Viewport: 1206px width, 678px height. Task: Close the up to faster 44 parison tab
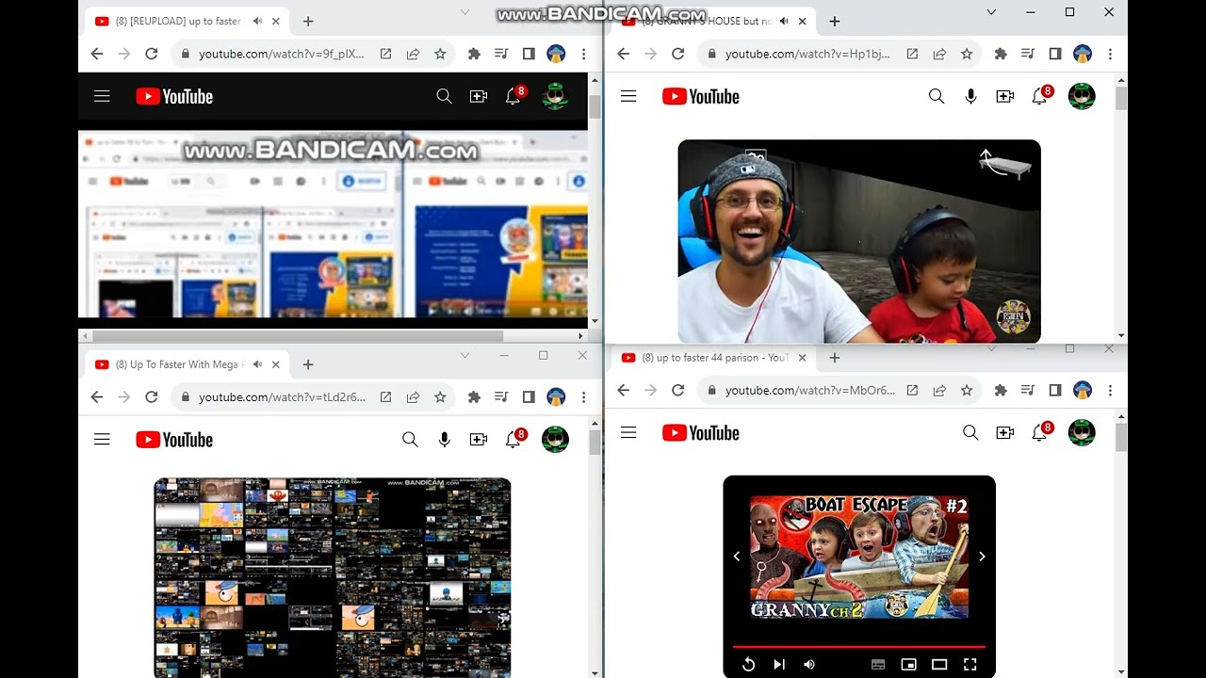point(803,358)
